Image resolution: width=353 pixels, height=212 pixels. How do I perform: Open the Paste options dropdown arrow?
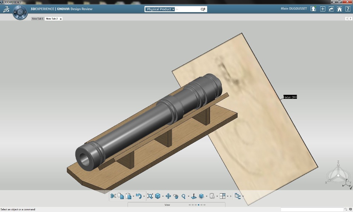pos(133,196)
